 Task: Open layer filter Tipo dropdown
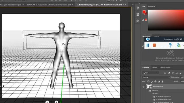150,73
